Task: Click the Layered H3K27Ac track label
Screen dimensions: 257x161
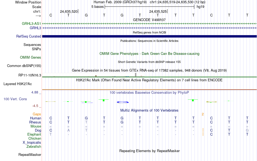Action: (18, 84)
